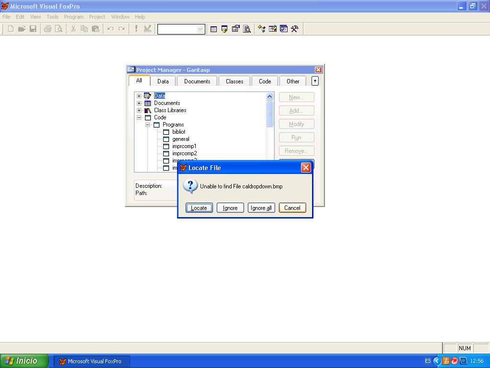
Task: Select the imprcomp1 program in the tree
Action: tap(184, 147)
